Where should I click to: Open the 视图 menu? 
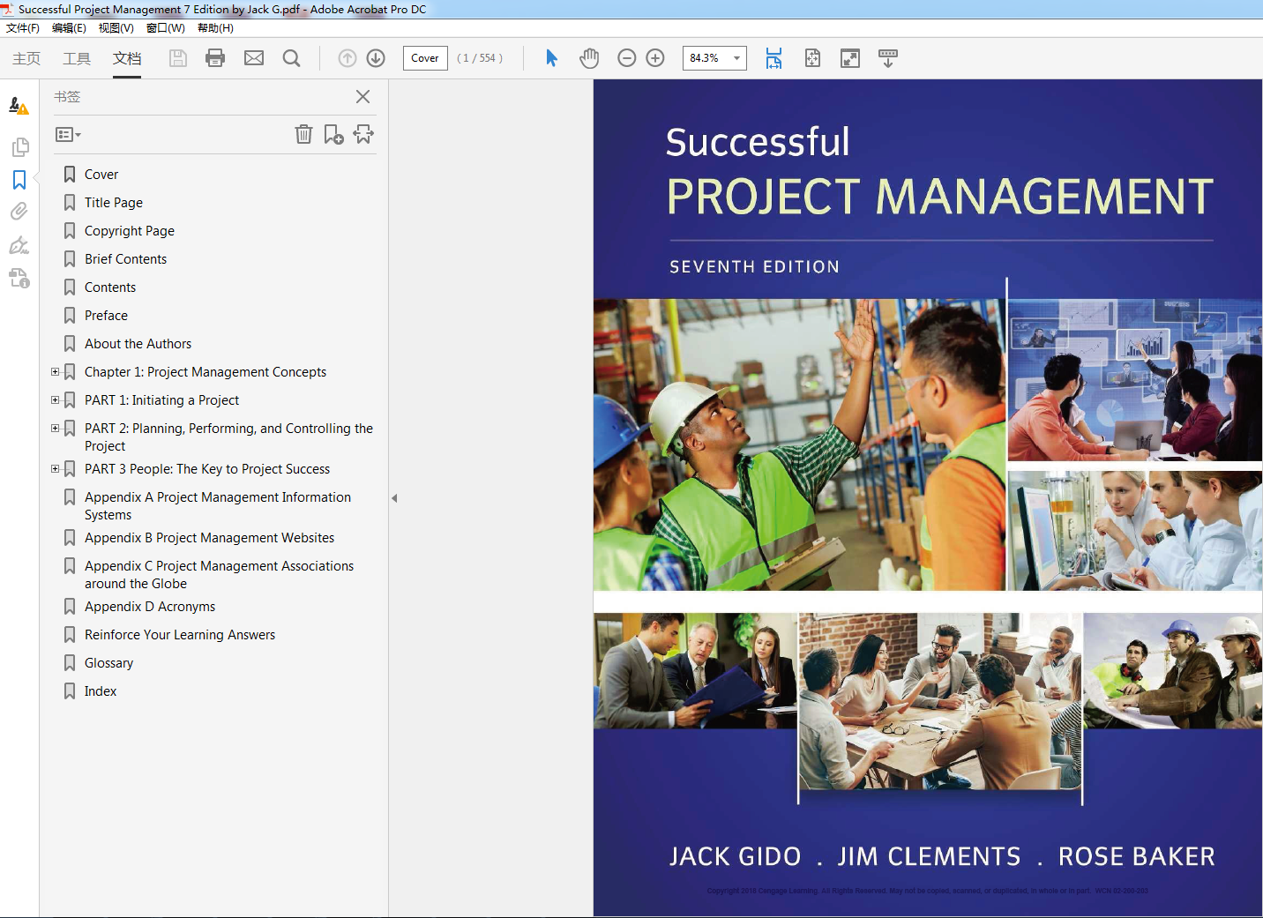click(x=115, y=27)
